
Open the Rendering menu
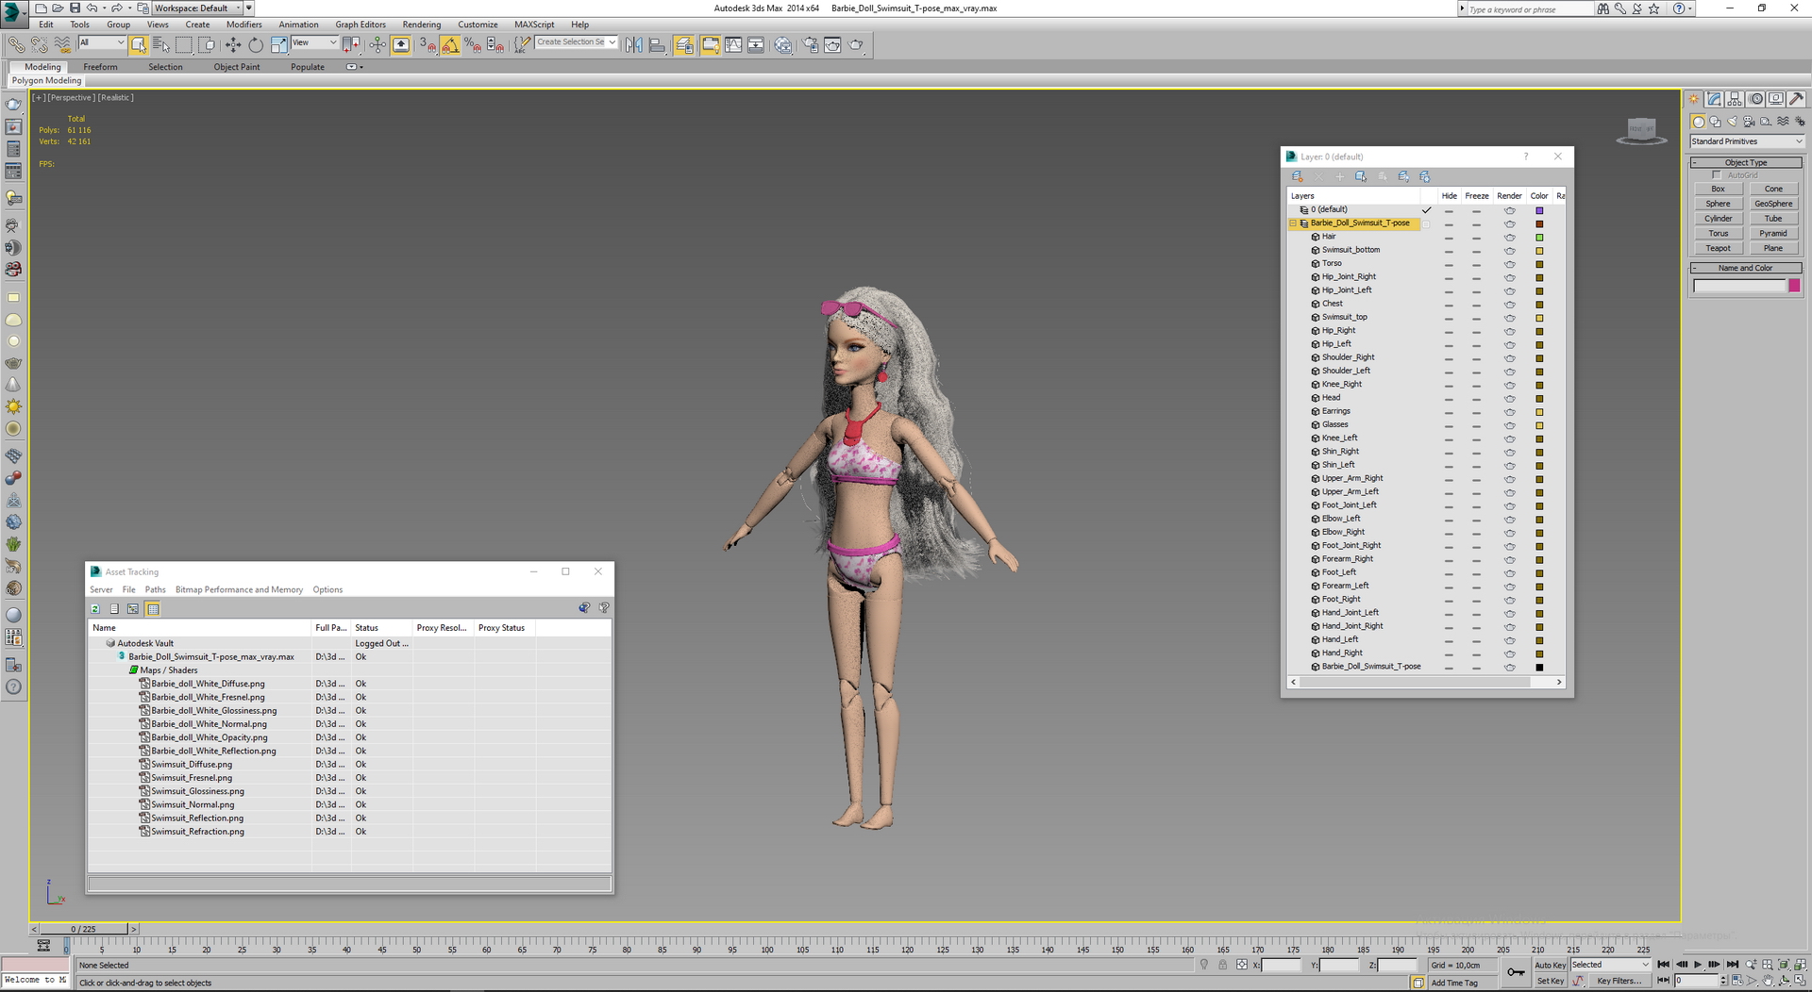click(421, 25)
